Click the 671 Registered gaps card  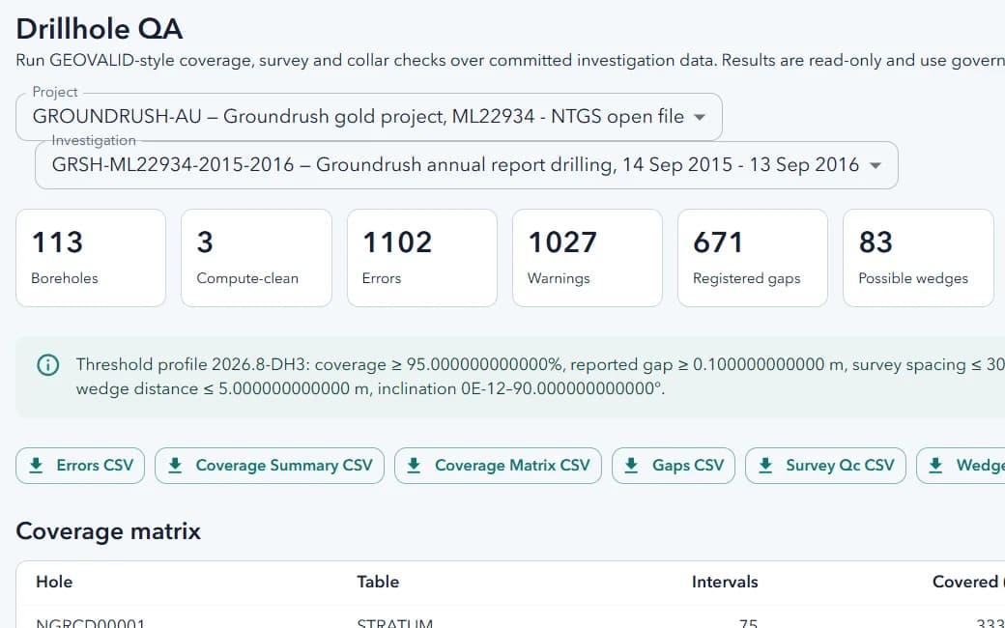click(x=753, y=258)
